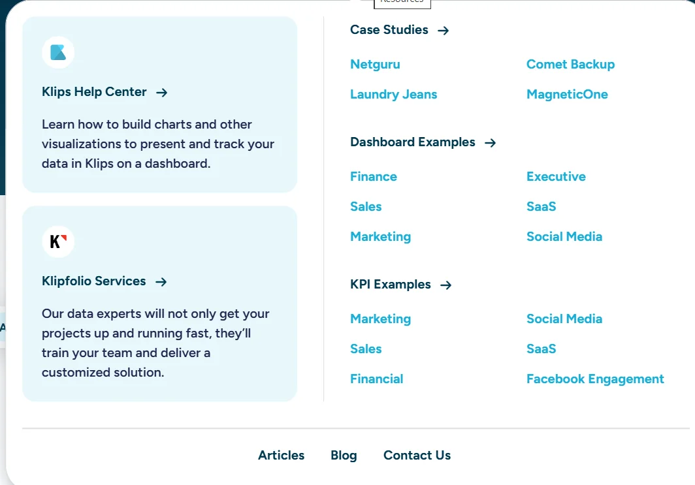View the Laundry Jeans case study
The image size is (695, 485).
click(x=393, y=94)
